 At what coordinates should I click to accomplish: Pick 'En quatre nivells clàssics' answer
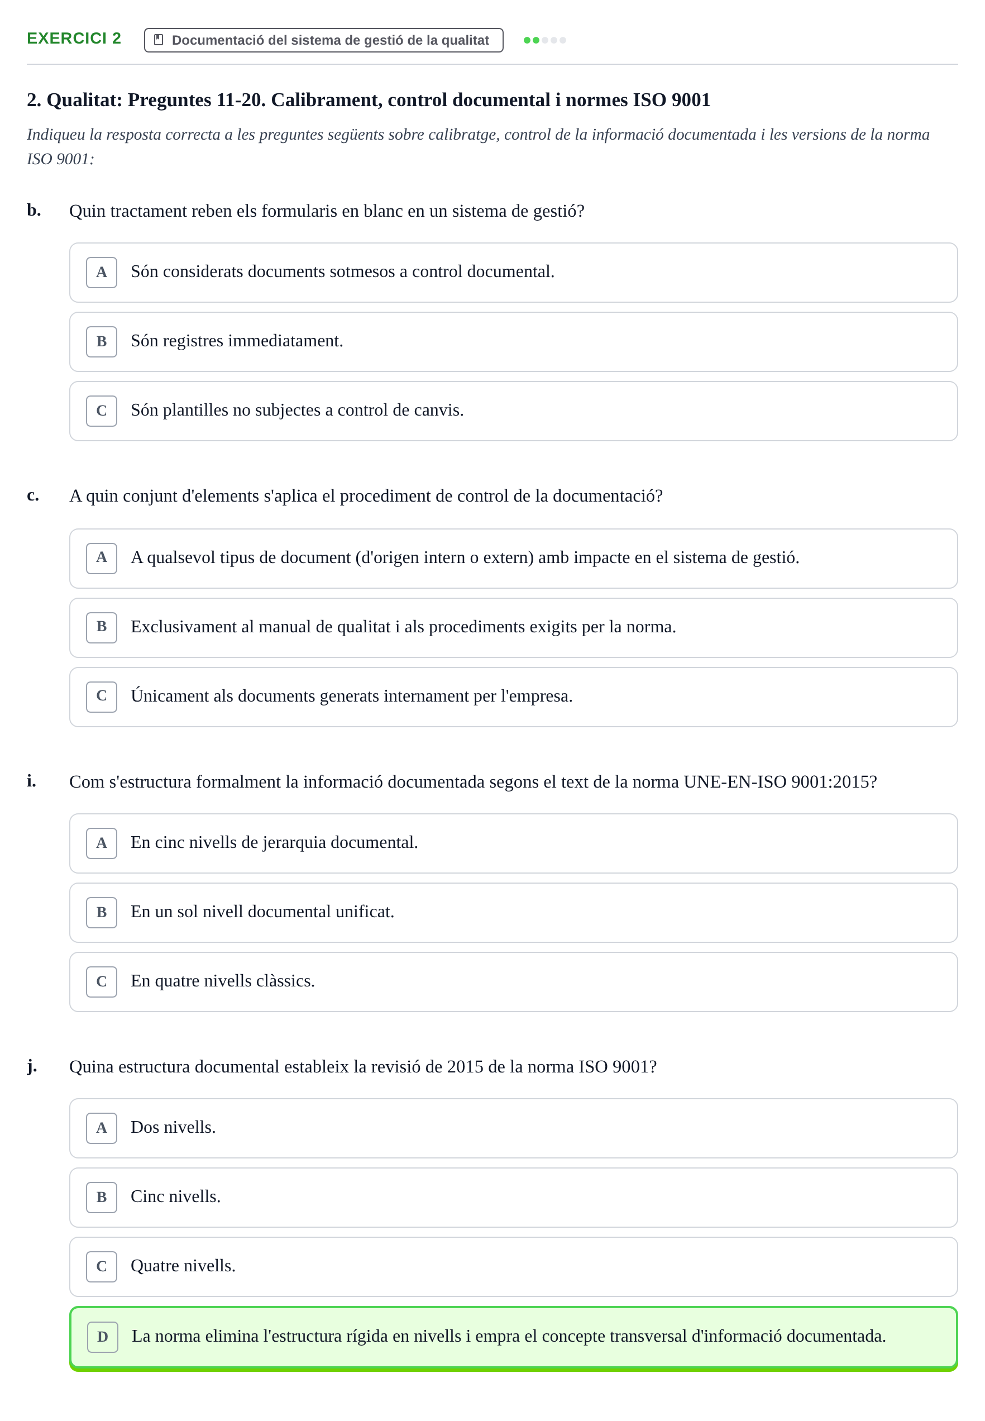coord(513,981)
